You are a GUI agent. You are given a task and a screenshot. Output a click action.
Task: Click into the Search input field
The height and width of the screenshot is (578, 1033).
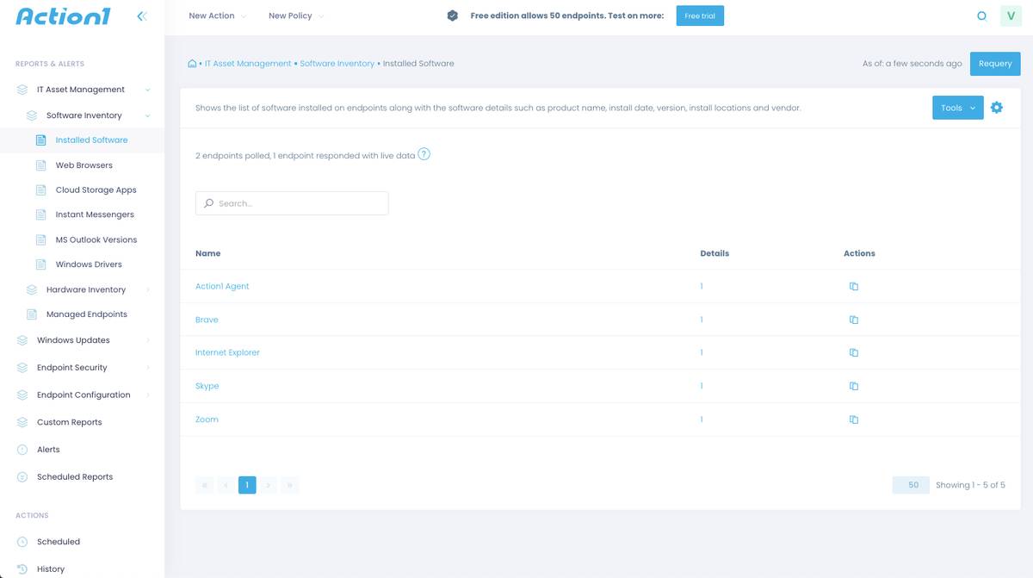pos(292,203)
